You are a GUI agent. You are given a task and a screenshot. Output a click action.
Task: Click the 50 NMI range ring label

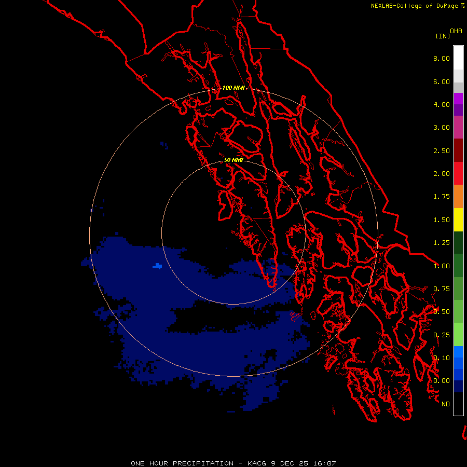233,160
